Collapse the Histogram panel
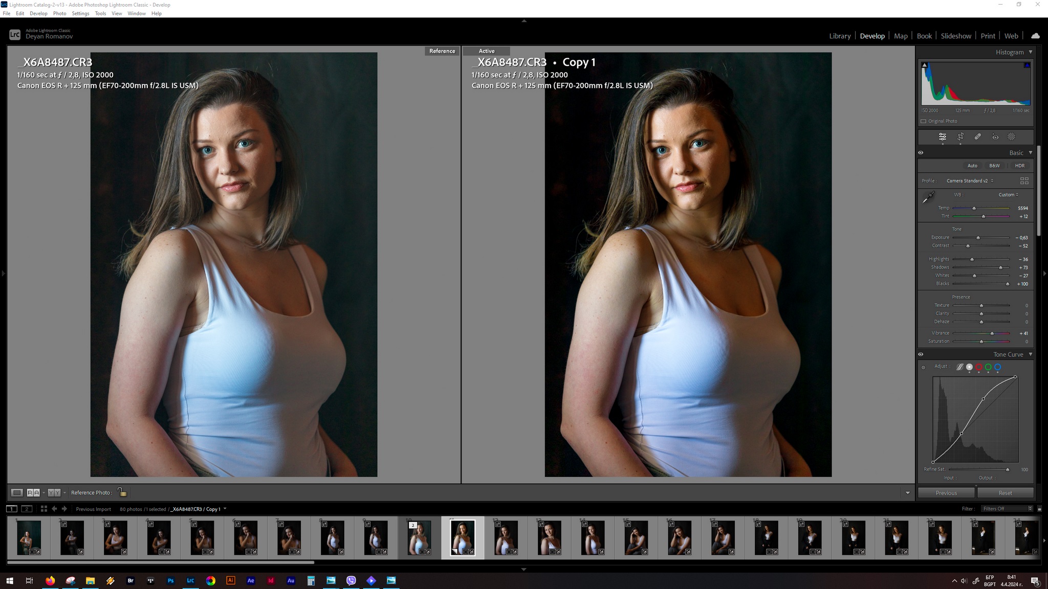This screenshot has height=589, width=1048. coord(1031,52)
